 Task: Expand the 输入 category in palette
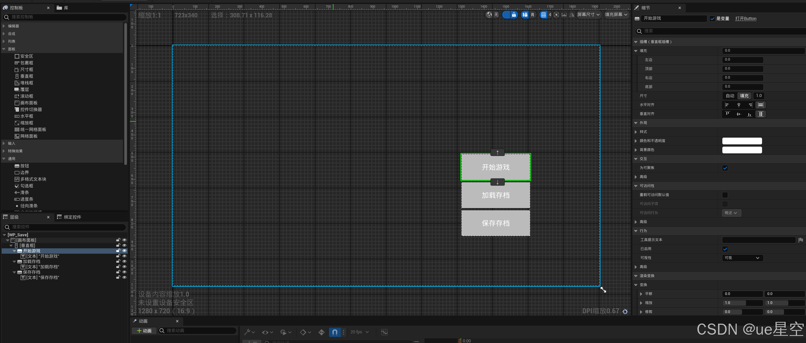(x=4, y=143)
